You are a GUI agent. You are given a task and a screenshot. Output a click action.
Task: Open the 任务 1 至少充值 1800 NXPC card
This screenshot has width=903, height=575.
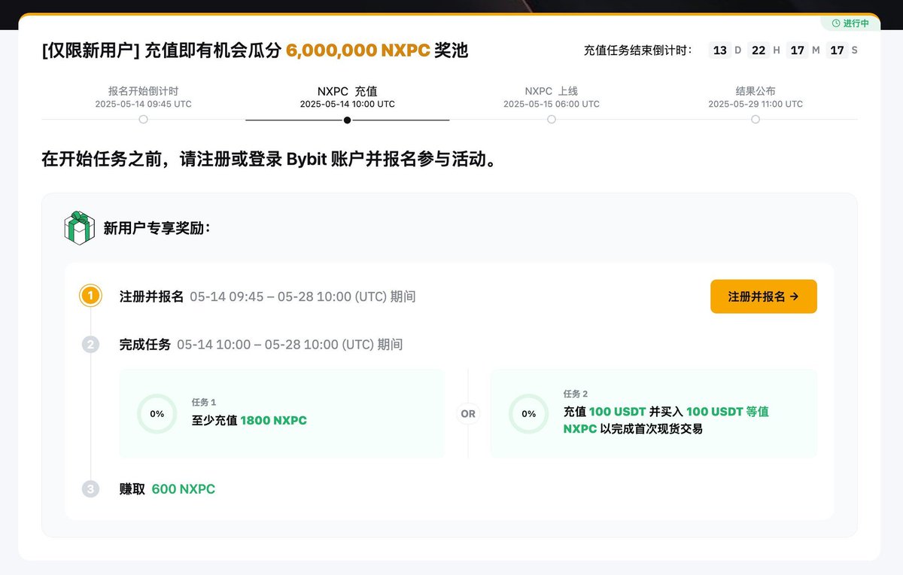(x=281, y=413)
